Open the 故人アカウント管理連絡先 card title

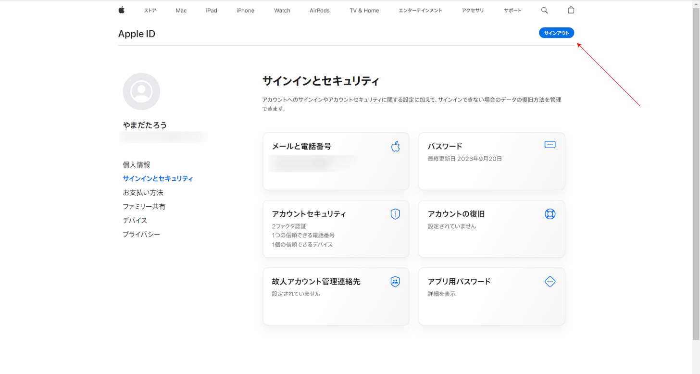point(316,282)
